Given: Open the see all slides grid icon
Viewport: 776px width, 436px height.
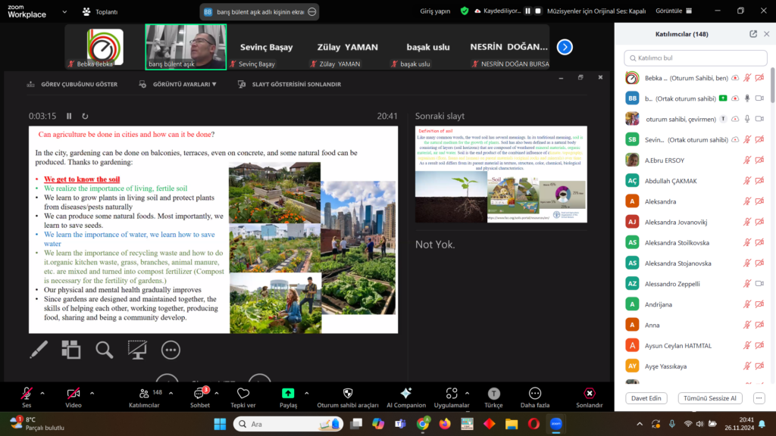Looking at the screenshot, I should [x=71, y=349].
